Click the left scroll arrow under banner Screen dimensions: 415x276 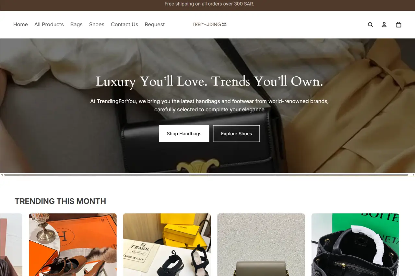[2, 175]
